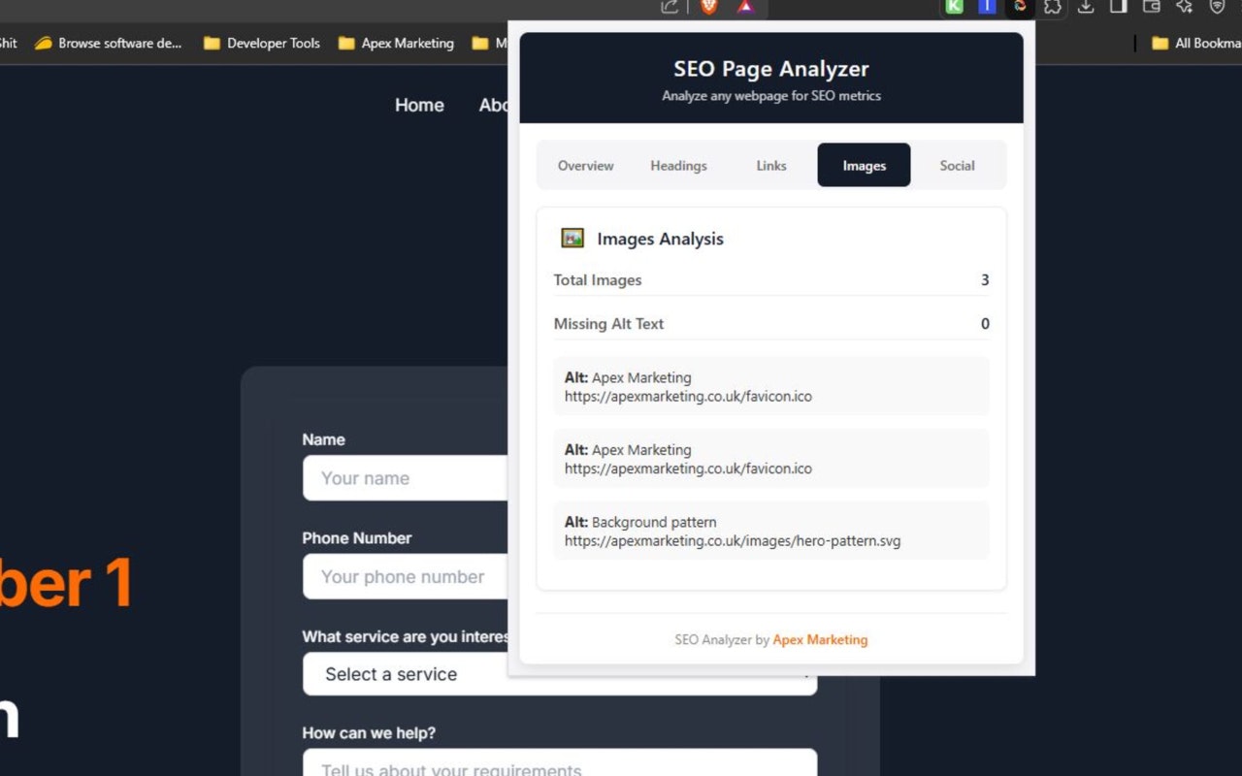Open the Brave Wallet icon

pos(1152,6)
